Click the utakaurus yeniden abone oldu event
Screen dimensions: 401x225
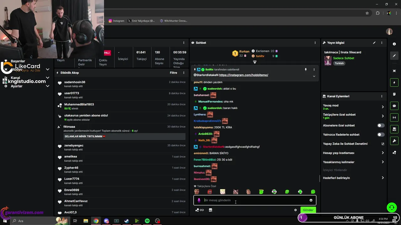pyautogui.click(x=122, y=117)
